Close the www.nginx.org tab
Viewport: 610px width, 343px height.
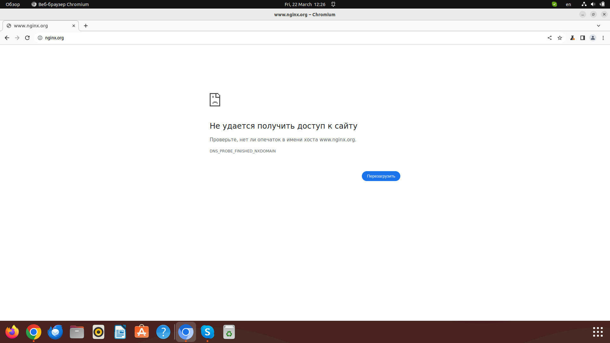[x=74, y=26]
